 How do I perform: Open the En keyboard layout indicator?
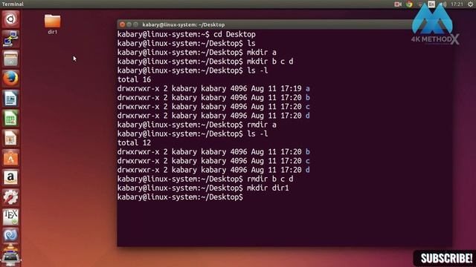click(x=431, y=4)
